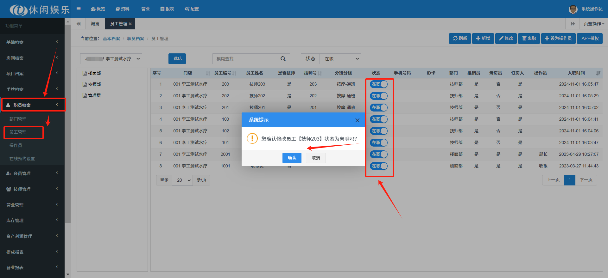Click the hamburger menu collapse icon
Image resolution: width=608 pixels, height=278 pixels.
point(79,9)
